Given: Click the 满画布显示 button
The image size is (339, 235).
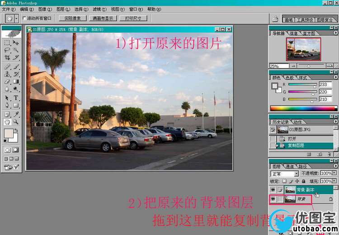Looking at the screenshot, I should [x=103, y=19].
